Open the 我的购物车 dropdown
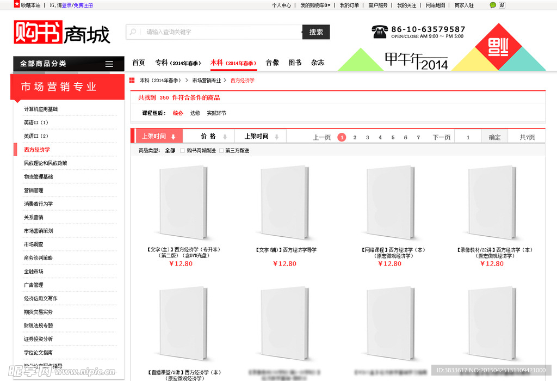 [315, 5]
